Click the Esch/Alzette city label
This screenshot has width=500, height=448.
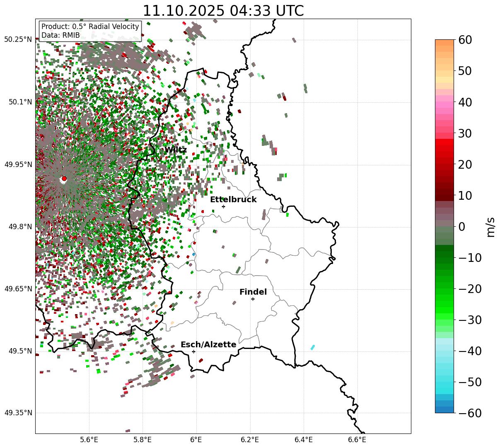pos(208,344)
